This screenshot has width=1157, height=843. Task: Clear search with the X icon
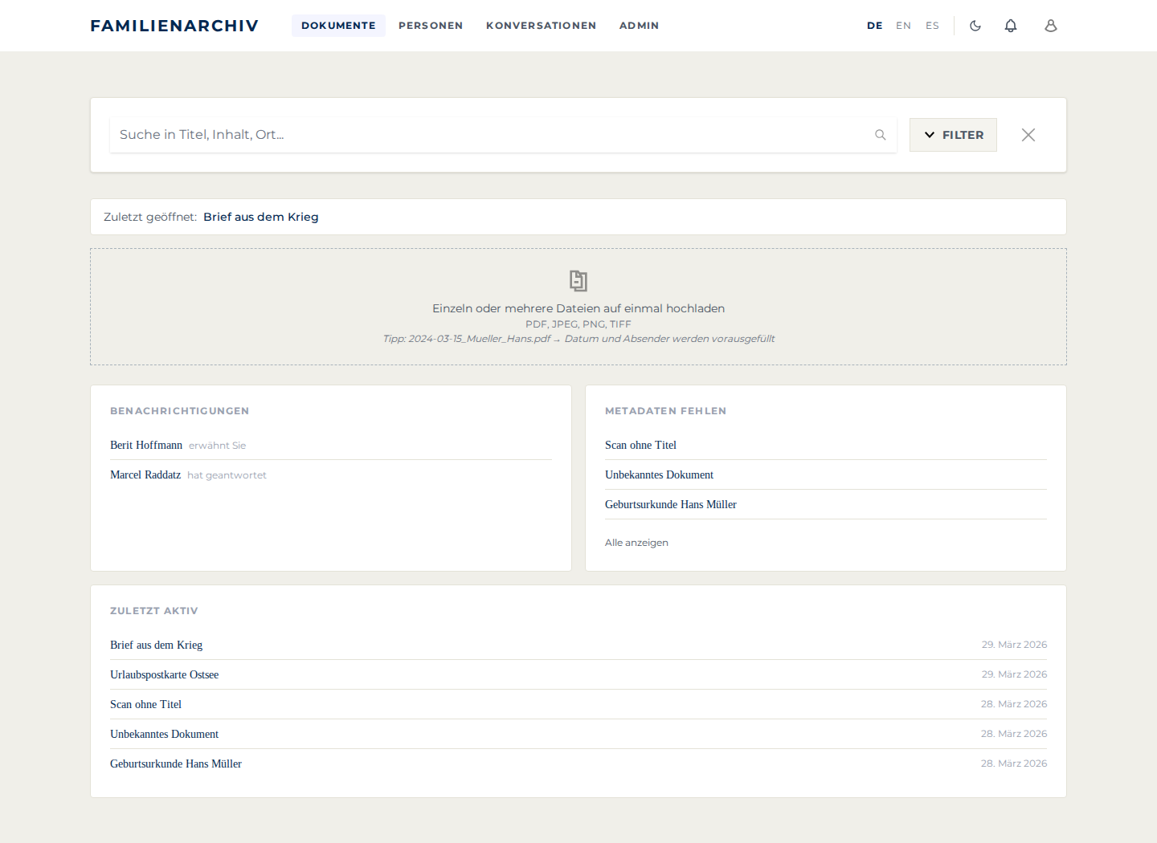click(1028, 135)
